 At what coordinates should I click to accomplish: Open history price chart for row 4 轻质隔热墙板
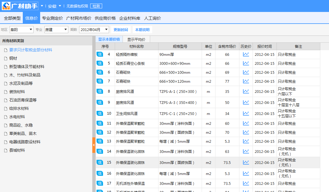(246, 54)
